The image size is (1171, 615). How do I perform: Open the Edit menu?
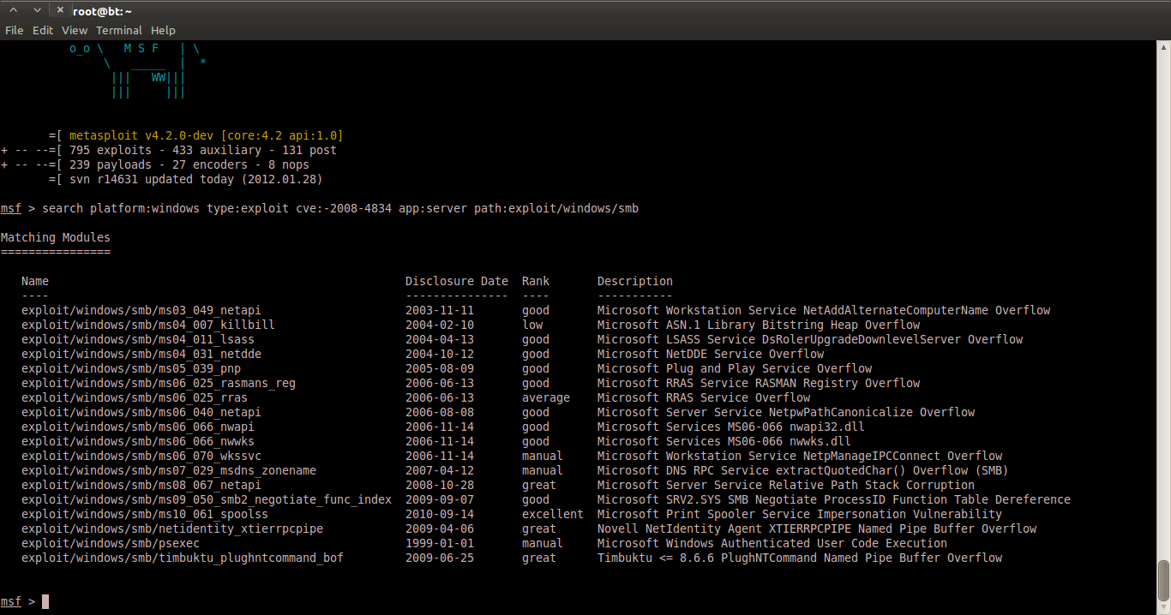(43, 30)
